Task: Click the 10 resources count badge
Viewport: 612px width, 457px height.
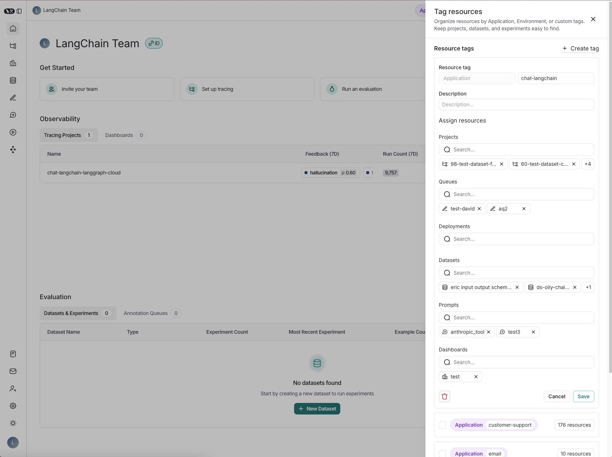Action: 576,453
